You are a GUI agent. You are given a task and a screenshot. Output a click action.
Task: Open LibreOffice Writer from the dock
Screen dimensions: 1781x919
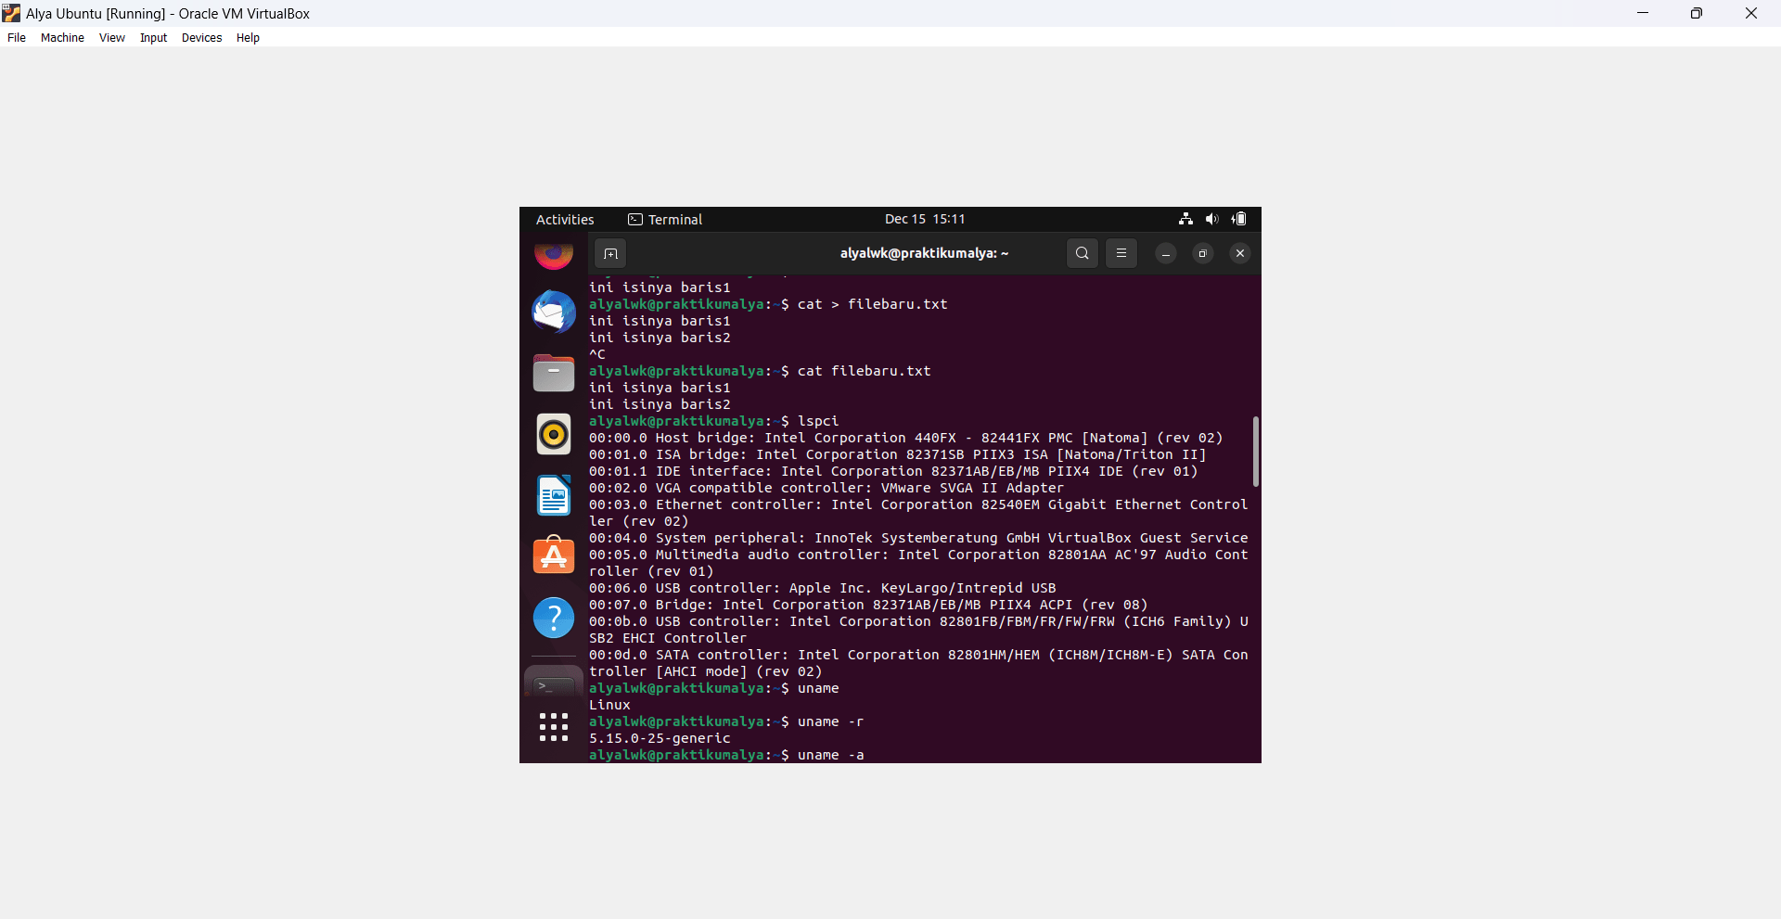pos(554,495)
